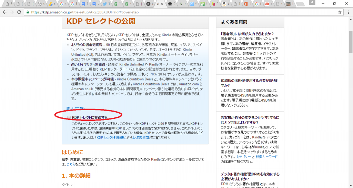Go back to the previous page
Image resolution: width=353 pixels, height=188 pixels.
[x=5, y=12]
